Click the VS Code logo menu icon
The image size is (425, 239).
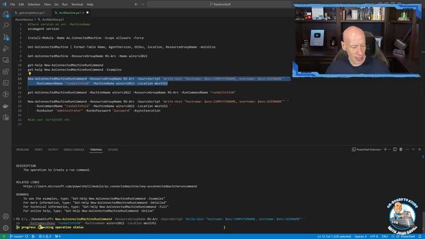point(5,5)
